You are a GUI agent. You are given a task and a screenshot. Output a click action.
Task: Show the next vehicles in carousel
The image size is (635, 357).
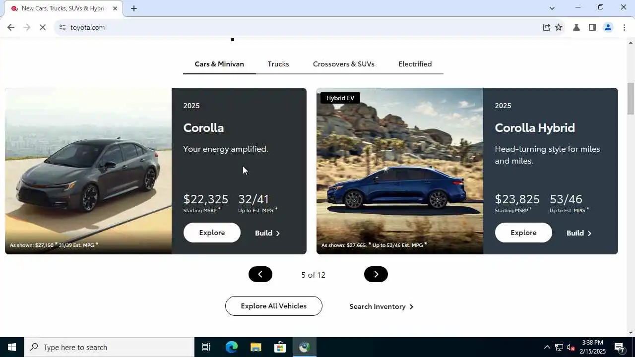376,274
